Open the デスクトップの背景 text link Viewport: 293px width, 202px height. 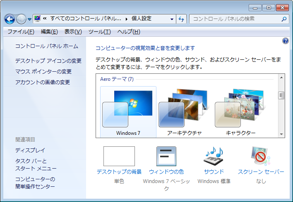(x=119, y=171)
